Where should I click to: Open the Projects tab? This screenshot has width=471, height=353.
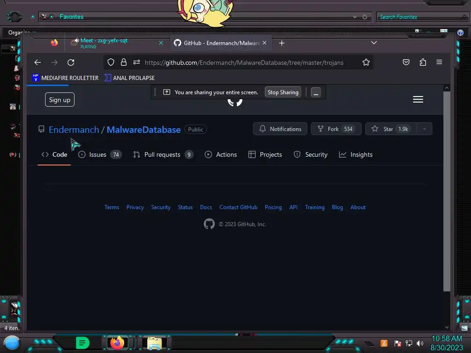tap(265, 154)
